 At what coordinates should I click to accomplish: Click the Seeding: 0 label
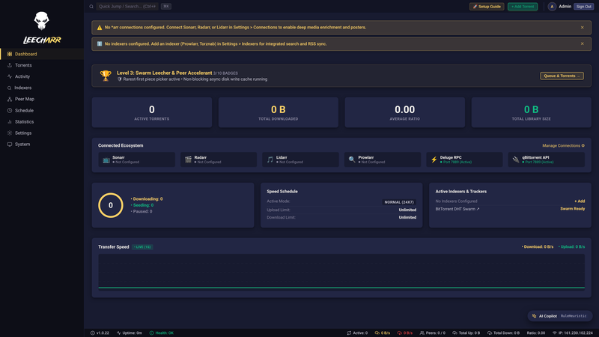(x=142, y=205)
